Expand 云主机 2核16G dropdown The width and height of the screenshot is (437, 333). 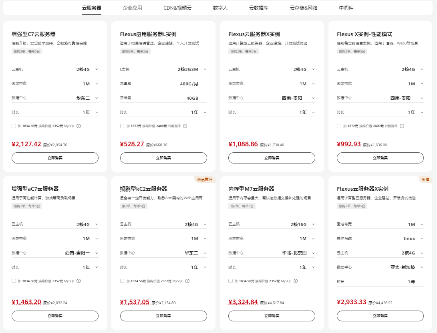pyautogui.click(x=272, y=224)
